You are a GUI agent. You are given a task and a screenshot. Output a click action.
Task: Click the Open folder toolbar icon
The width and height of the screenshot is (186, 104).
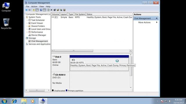[x=58, y=10]
